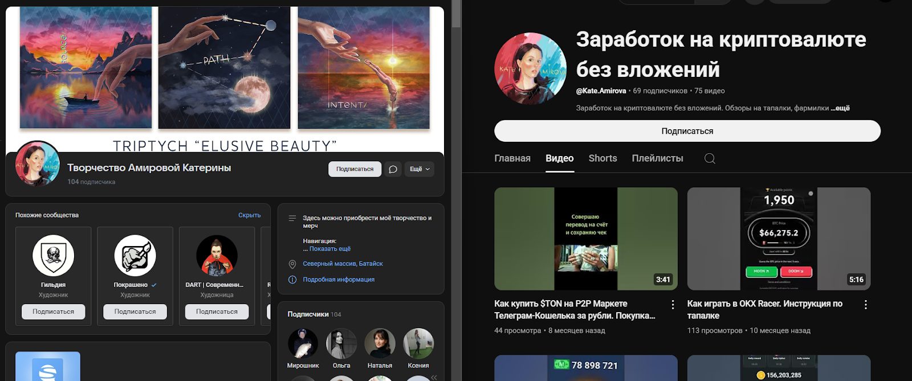Open video title "Как купить $TON на P2P Маркете"

click(x=575, y=310)
